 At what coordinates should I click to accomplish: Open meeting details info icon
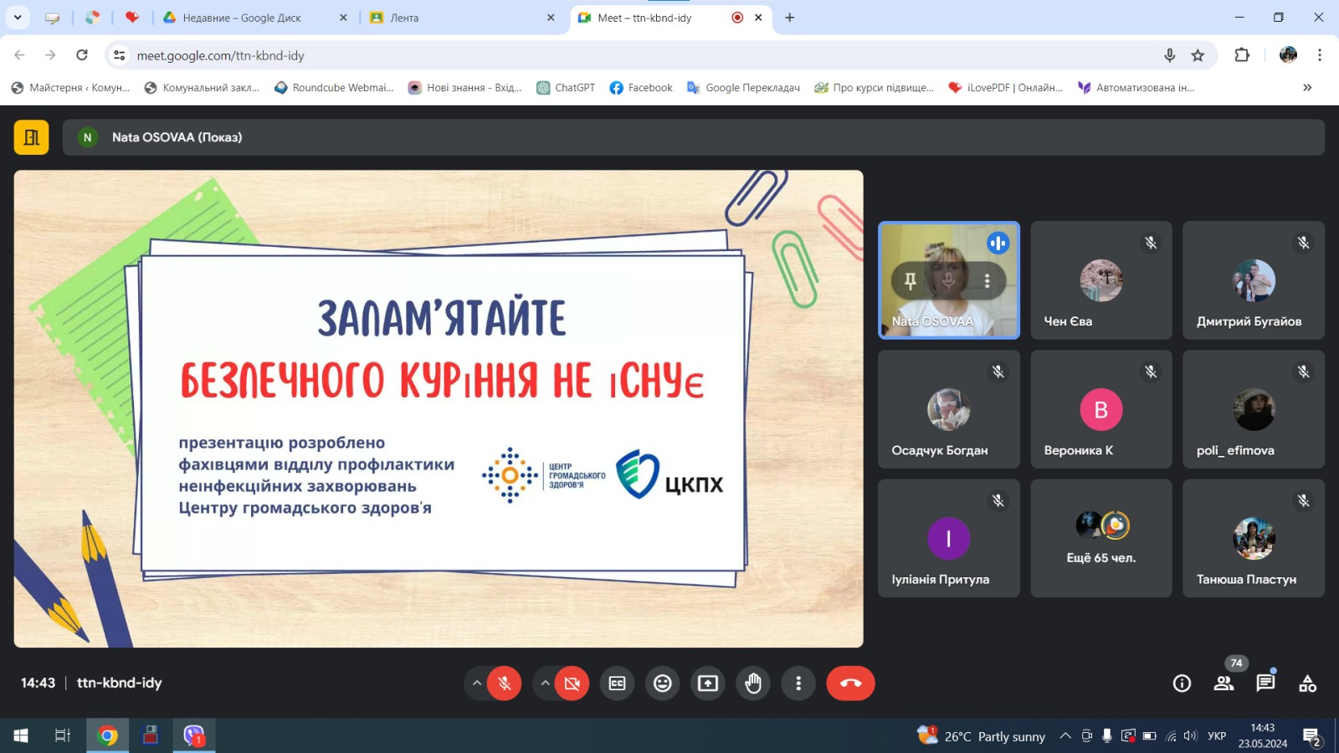(x=1182, y=684)
